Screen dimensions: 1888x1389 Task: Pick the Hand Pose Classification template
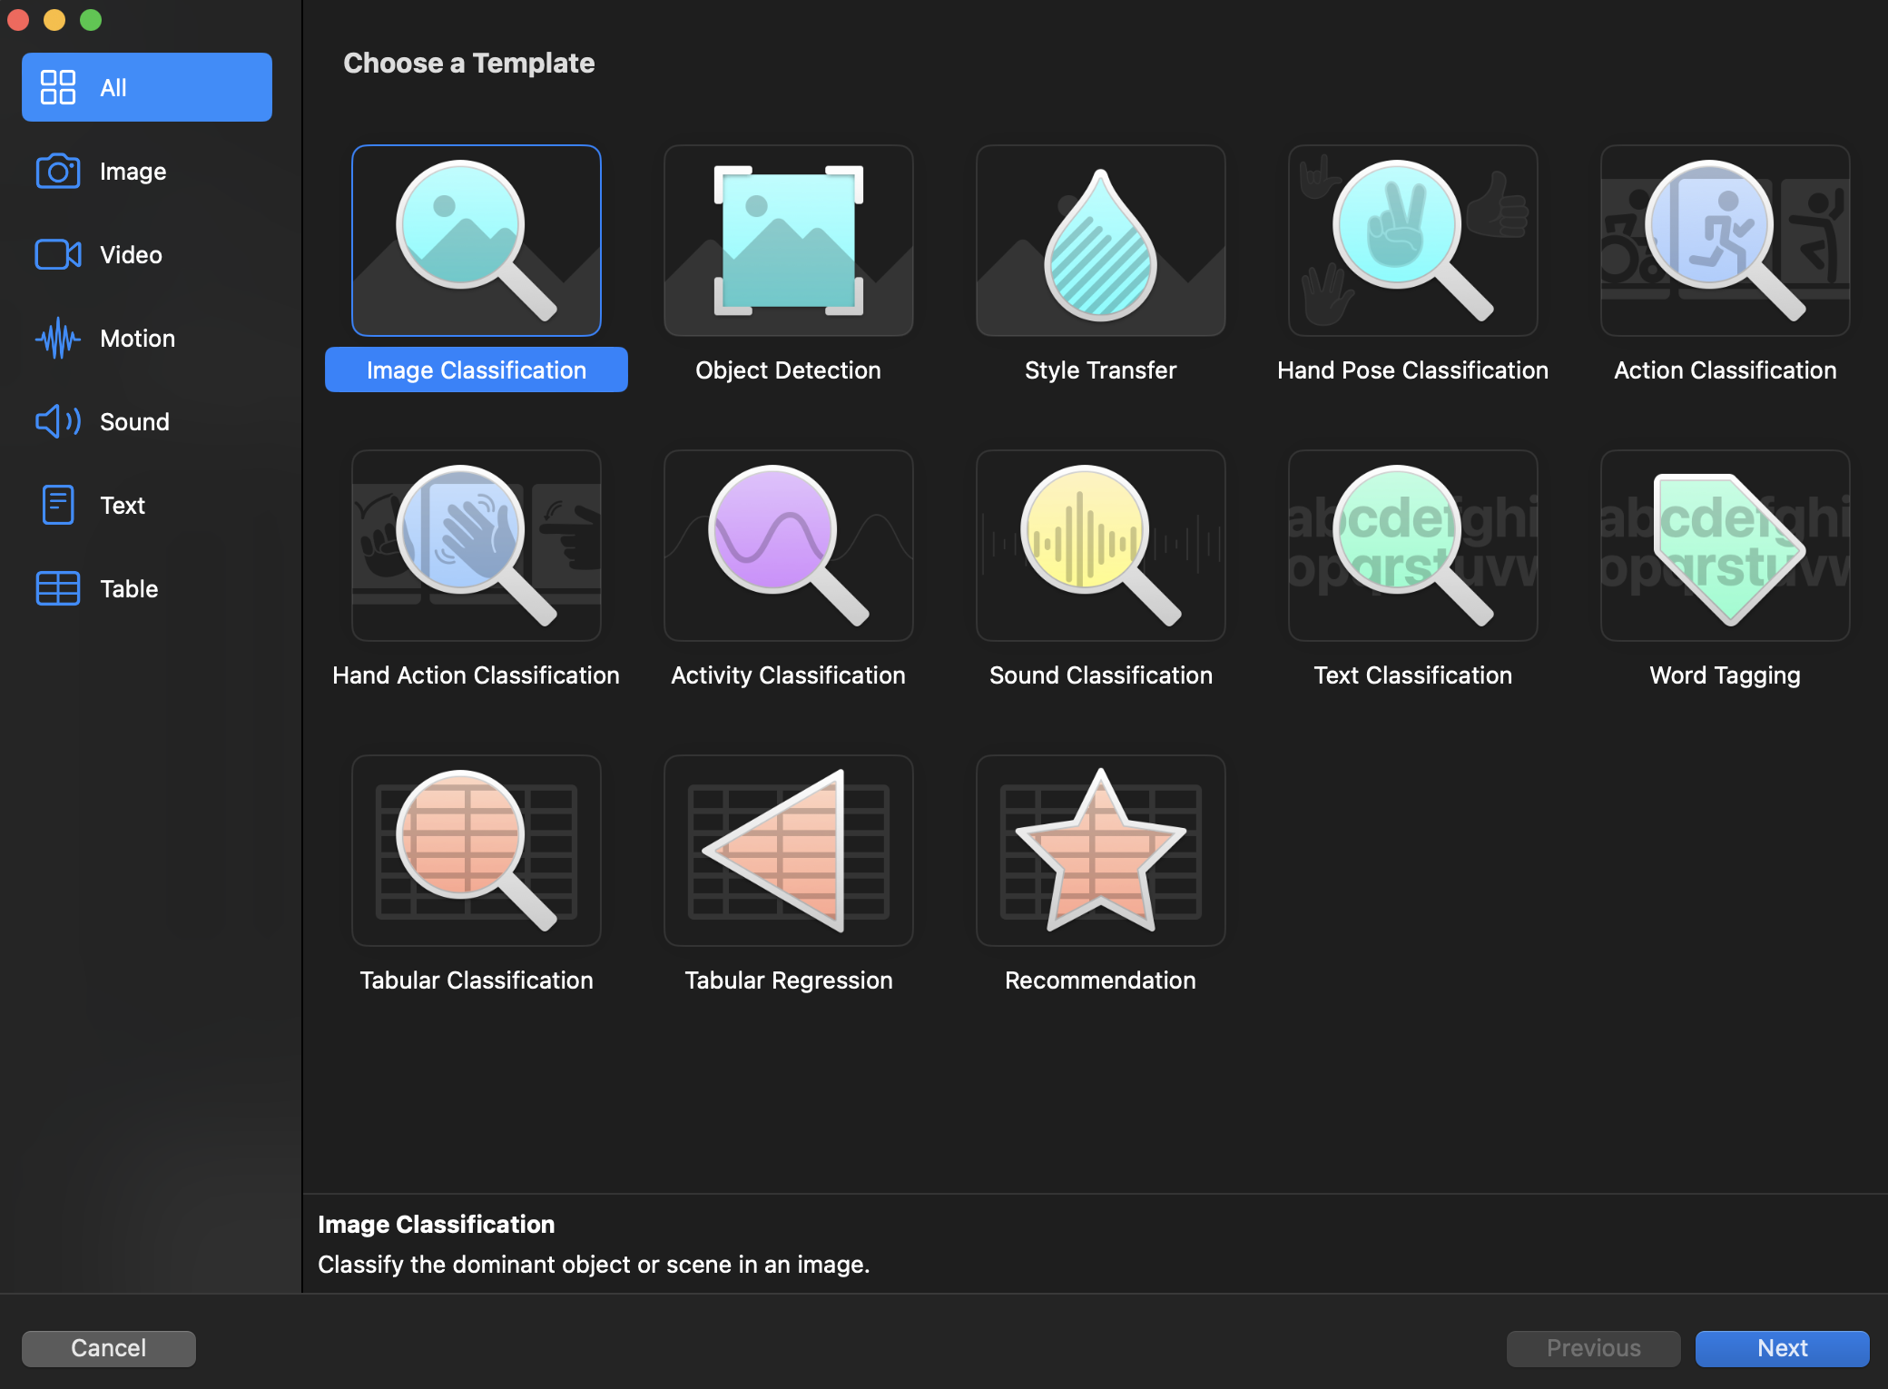point(1412,241)
